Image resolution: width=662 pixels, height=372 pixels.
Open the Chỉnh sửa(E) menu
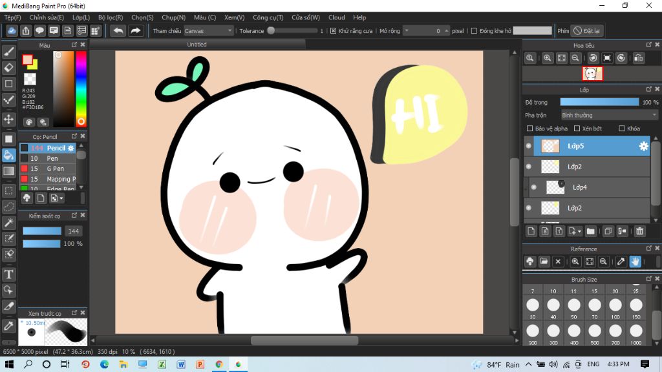pos(47,17)
